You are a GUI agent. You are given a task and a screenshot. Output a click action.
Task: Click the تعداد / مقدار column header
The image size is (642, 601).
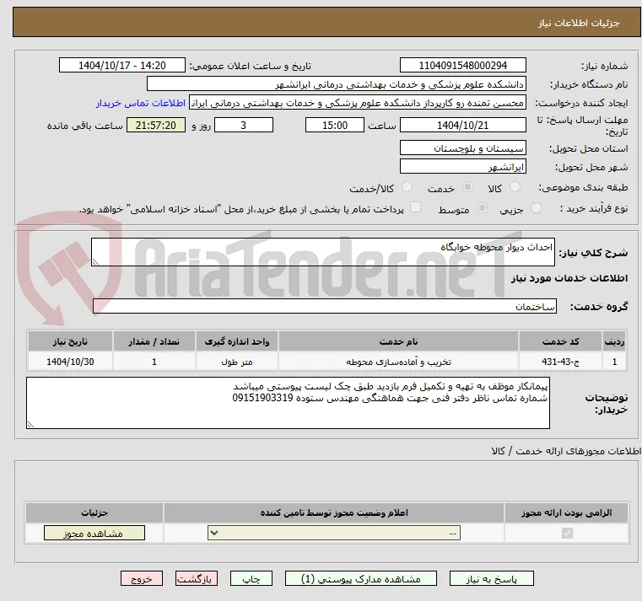click(154, 341)
